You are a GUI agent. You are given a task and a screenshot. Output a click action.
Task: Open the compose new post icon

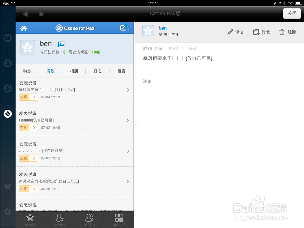coord(123,27)
